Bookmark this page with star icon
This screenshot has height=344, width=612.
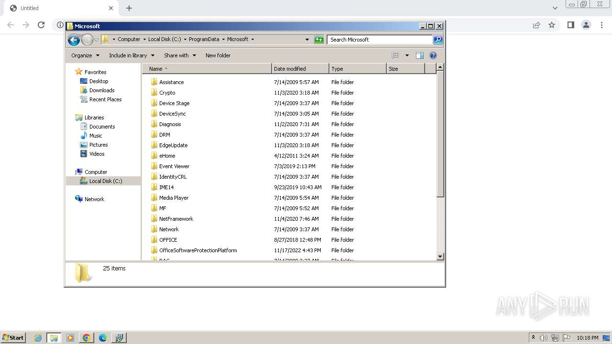[x=552, y=25]
